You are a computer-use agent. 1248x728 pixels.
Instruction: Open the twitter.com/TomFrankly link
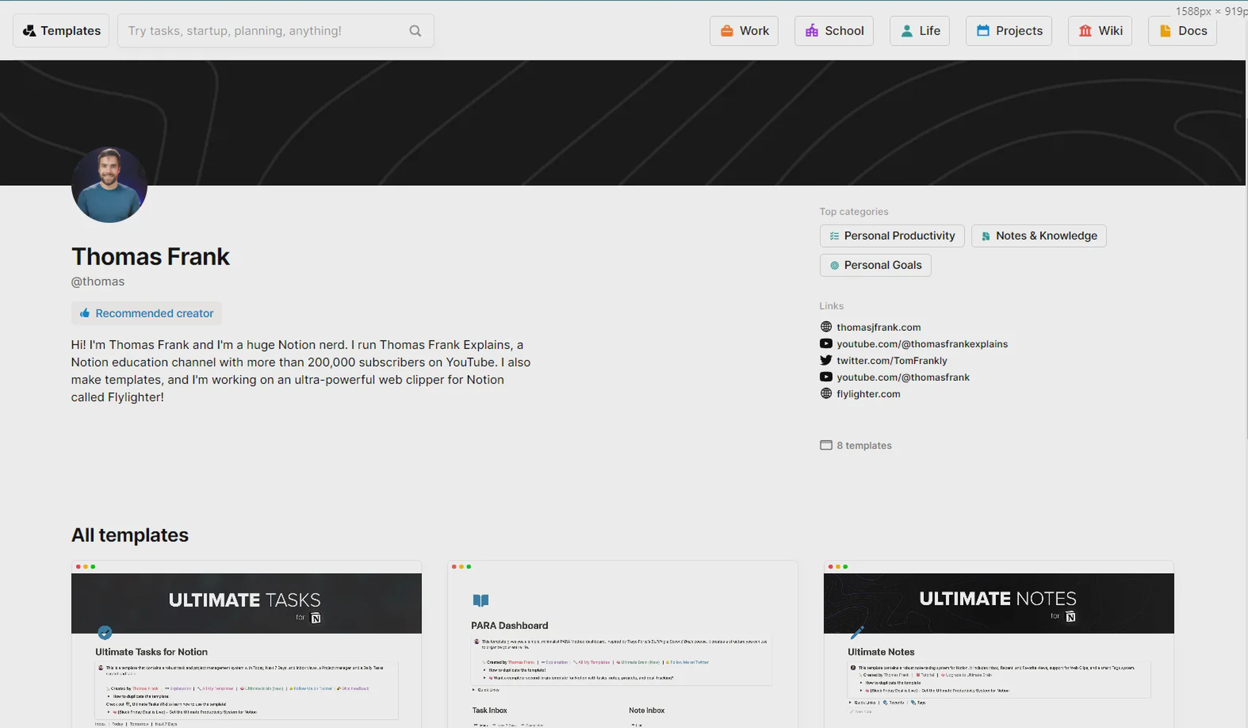click(x=892, y=360)
